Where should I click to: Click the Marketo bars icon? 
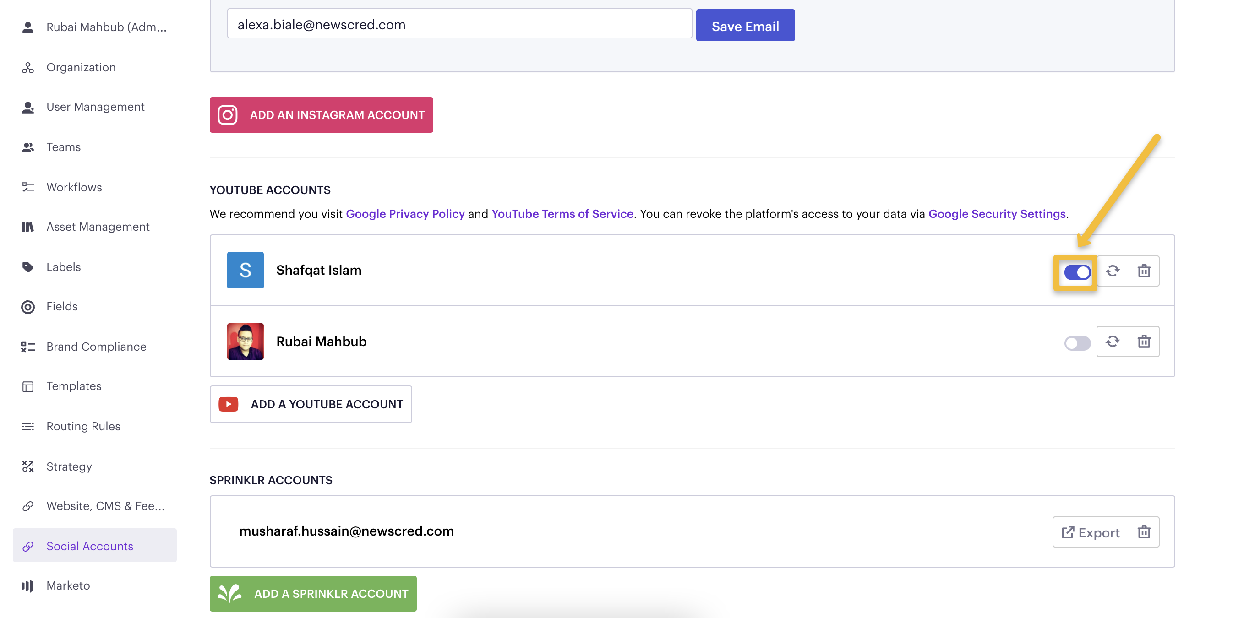coord(28,586)
